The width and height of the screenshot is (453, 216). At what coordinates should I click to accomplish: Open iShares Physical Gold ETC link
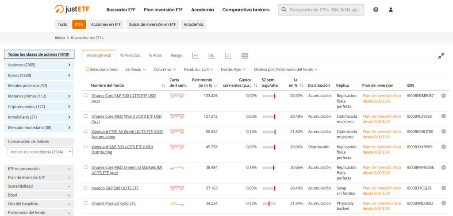114,204
